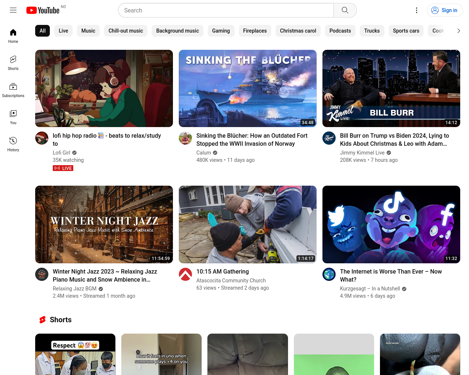Open the Rion Hasan short thumbnail
The height and width of the screenshot is (375, 469).
pyautogui.click(x=420, y=354)
